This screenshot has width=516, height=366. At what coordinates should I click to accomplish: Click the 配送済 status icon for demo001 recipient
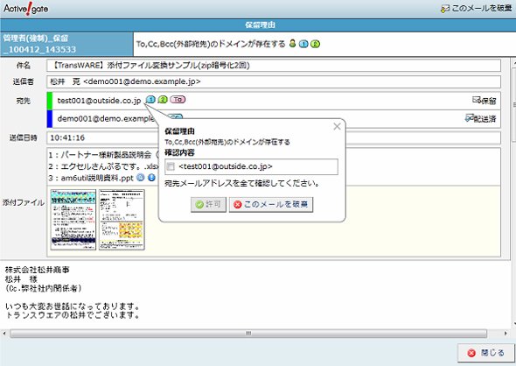click(481, 118)
